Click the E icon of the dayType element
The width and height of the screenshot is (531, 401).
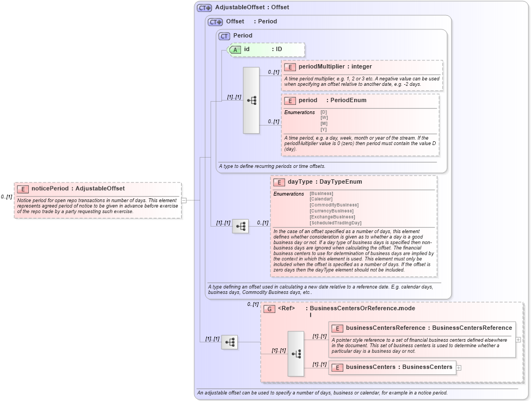click(279, 181)
